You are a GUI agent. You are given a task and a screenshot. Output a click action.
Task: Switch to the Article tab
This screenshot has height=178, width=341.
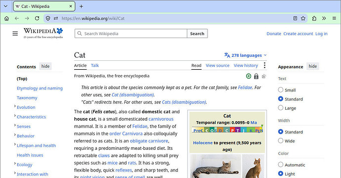tap(80, 65)
